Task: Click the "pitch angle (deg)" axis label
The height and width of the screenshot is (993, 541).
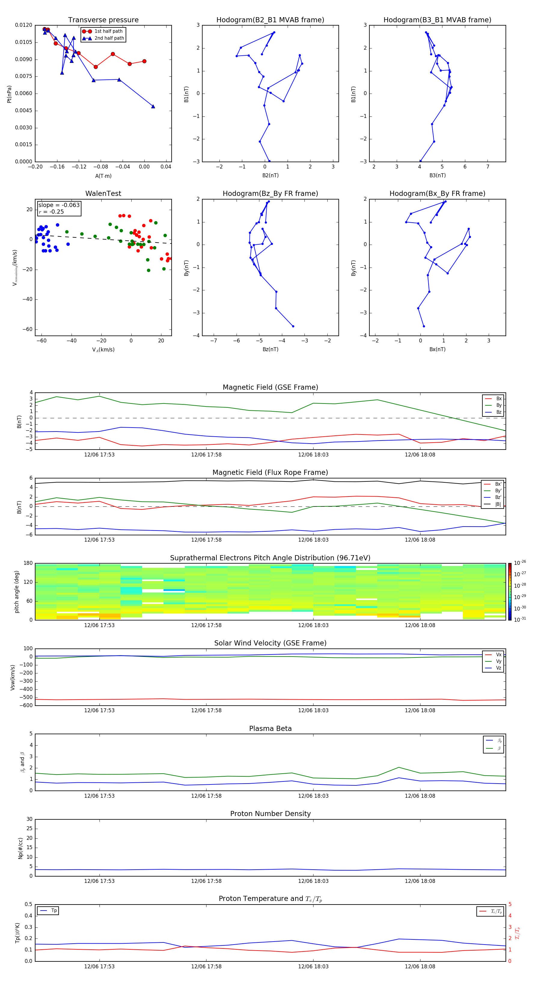Action: click(17, 592)
